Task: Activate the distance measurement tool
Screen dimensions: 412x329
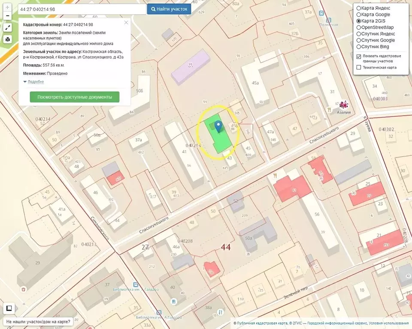Action: tap(7, 28)
